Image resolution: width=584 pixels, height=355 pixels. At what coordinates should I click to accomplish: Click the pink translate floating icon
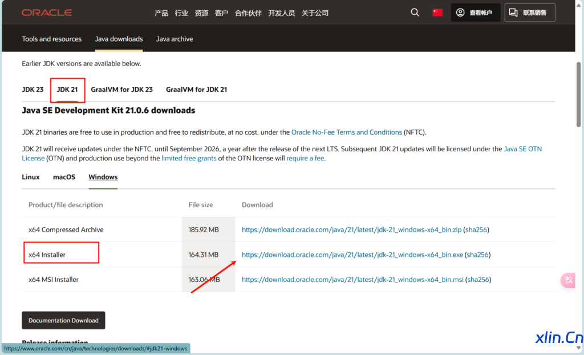click(x=569, y=280)
